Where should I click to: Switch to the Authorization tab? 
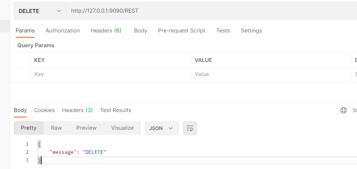coord(63,31)
